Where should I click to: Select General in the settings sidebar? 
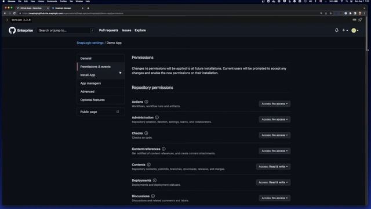(x=101, y=58)
